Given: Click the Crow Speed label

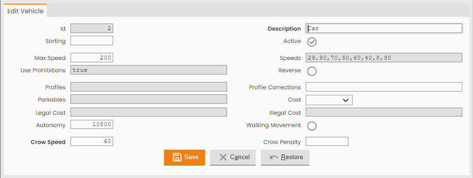Looking at the screenshot, I should [48, 142].
